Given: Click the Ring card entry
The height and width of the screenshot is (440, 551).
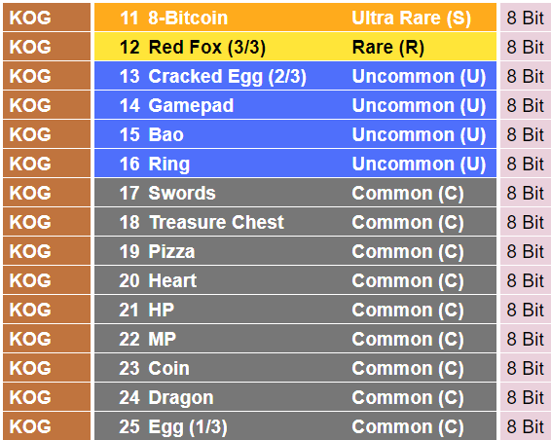Looking at the screenshot, I should [x=168, y=164].
